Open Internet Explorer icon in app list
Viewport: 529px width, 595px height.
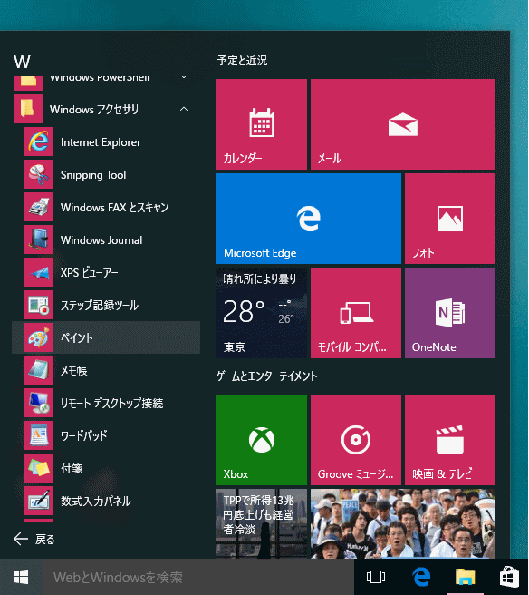pyautogui.click(x=39, y=141)
